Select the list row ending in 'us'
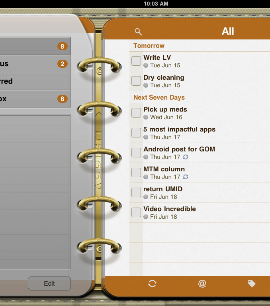The width and height of the screenshot is (270, 306). click(35, 64)
